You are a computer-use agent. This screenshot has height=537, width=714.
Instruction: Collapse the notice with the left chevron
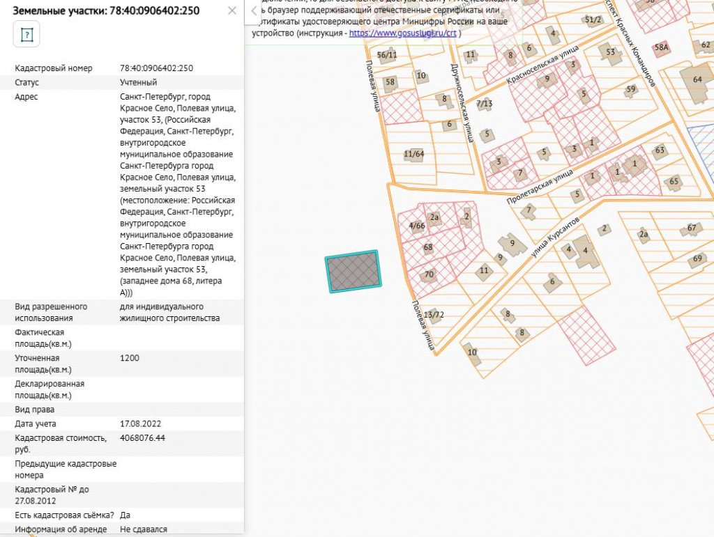click(254, 11)
